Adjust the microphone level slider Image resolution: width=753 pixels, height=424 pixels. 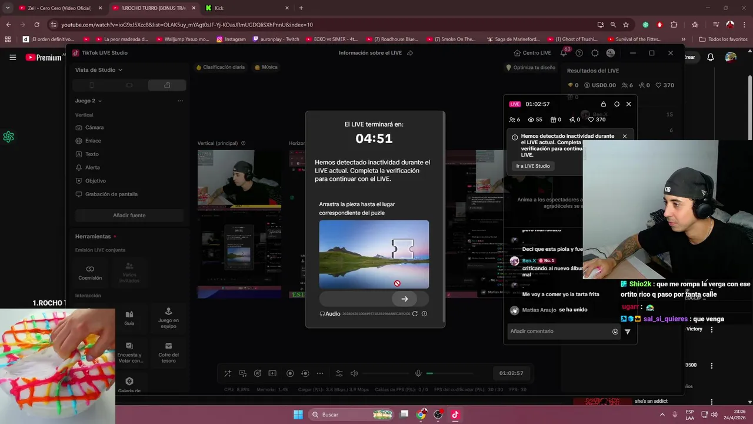[450, 373]
